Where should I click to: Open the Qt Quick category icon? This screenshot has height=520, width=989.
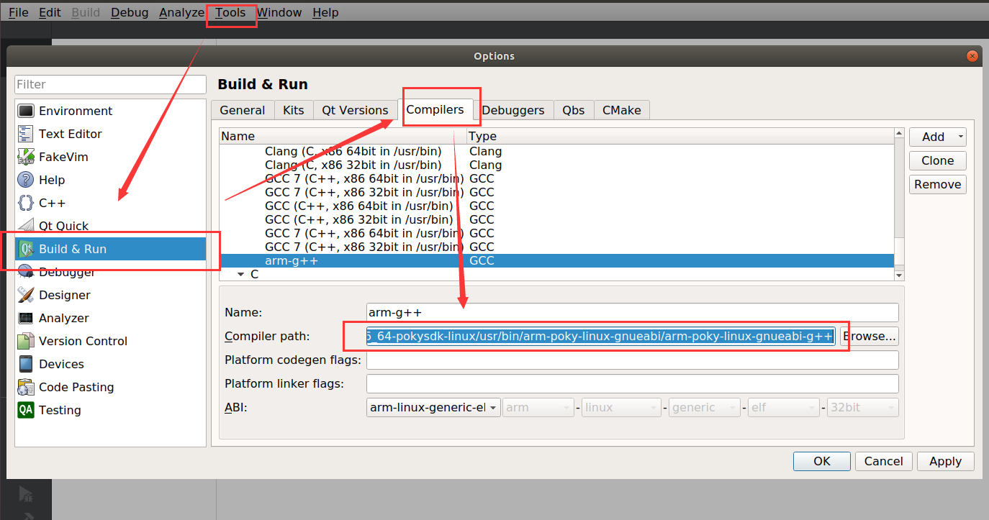pos(26,226)
